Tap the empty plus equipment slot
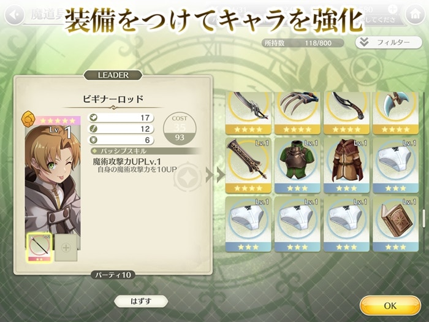 66,248
